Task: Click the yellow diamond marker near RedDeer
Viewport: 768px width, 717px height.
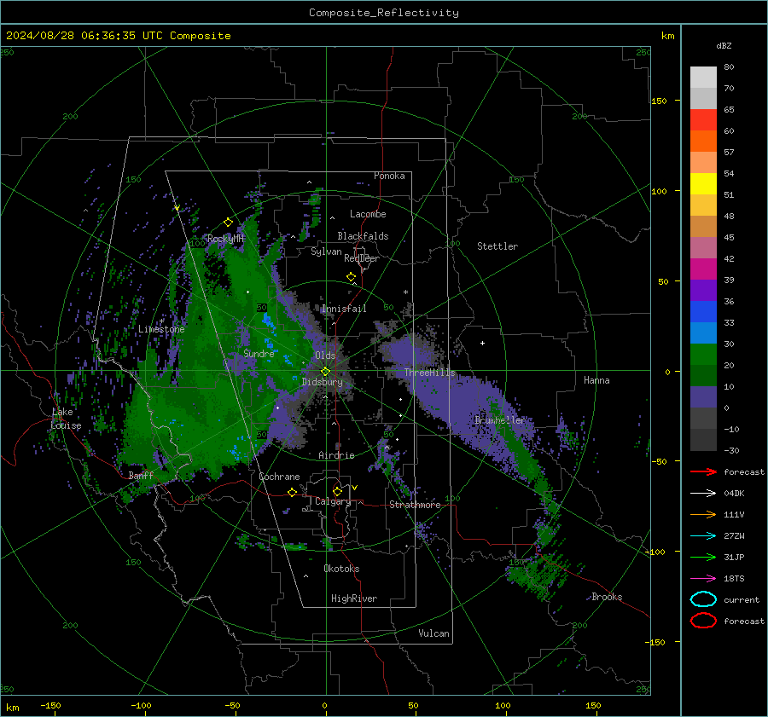Action: click(x=351, y=277)
